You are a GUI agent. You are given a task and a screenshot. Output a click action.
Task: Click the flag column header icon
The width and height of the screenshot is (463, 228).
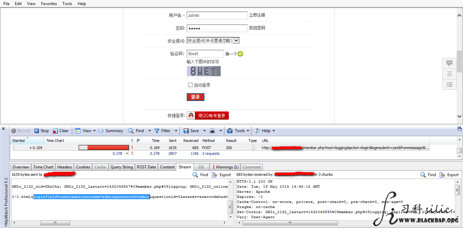138,141
